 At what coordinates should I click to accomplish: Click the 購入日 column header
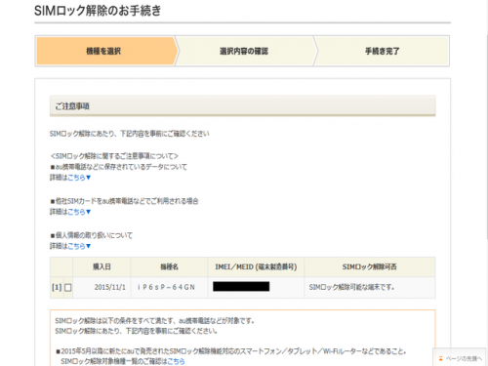point(102,267)
